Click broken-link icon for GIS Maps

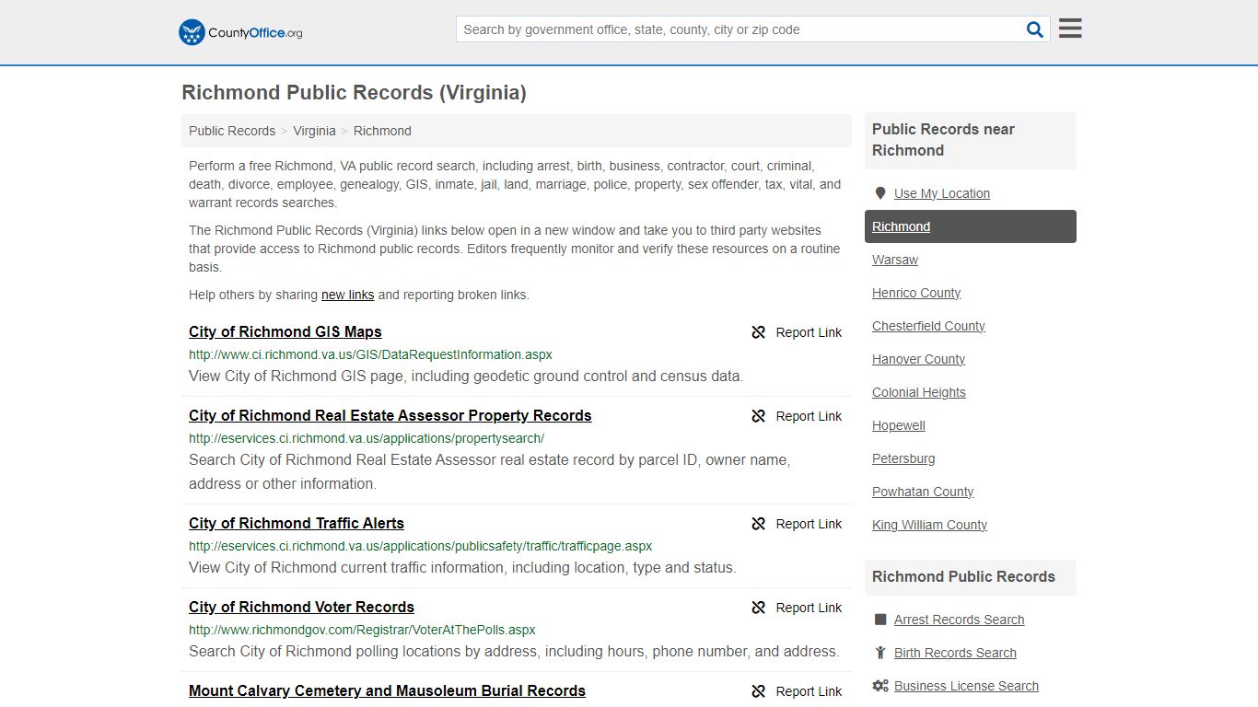[x=759, y=332]
